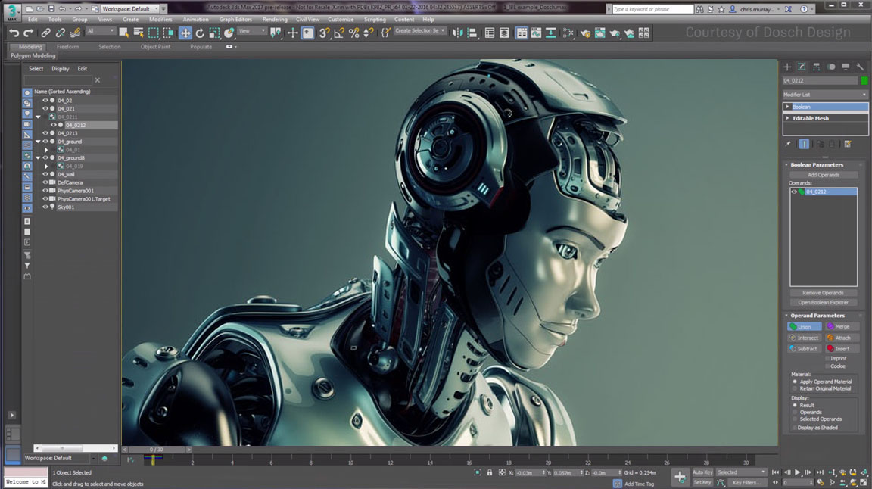Click the Add Operands button
The width and height of the screenshot is (872, 489).
click(x=824, y=175)
